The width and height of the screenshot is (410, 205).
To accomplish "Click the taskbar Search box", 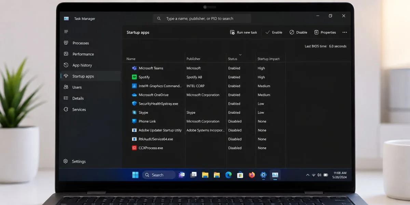I will 159,175.
